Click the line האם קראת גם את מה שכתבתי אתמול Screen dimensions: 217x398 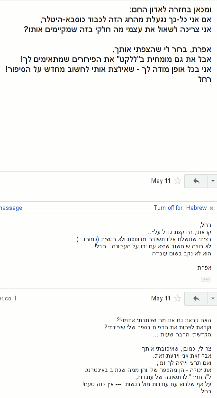click(x=164, y=320)
